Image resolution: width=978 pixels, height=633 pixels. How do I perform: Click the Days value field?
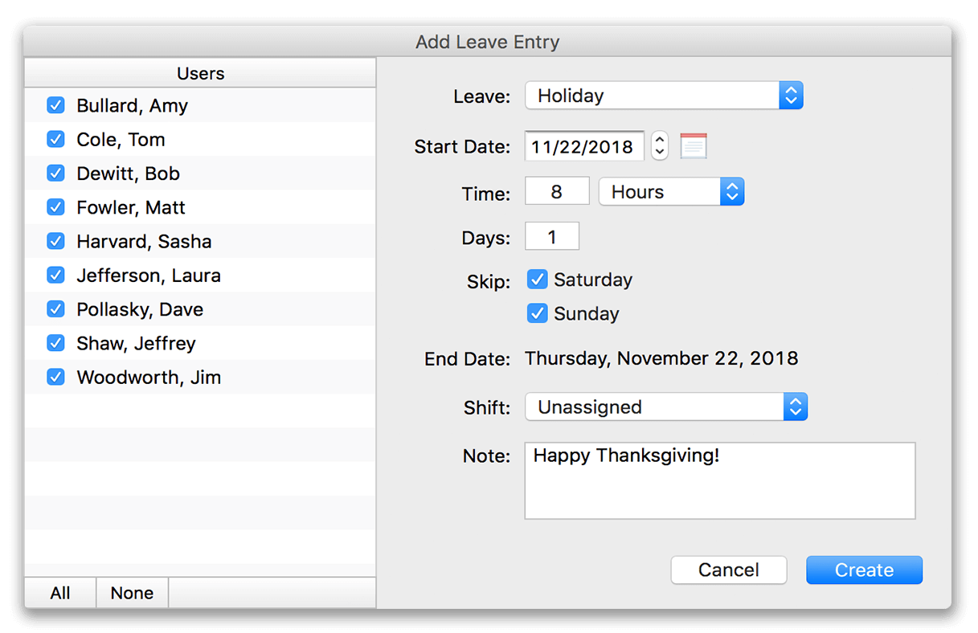point(551,235)
